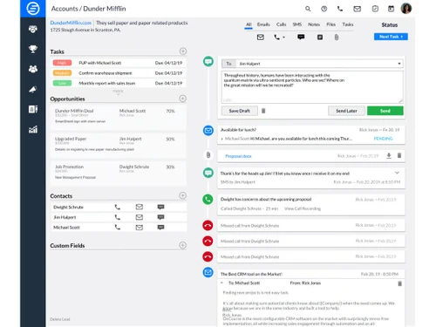Email Jim Halpert using envelope icon

140,217
